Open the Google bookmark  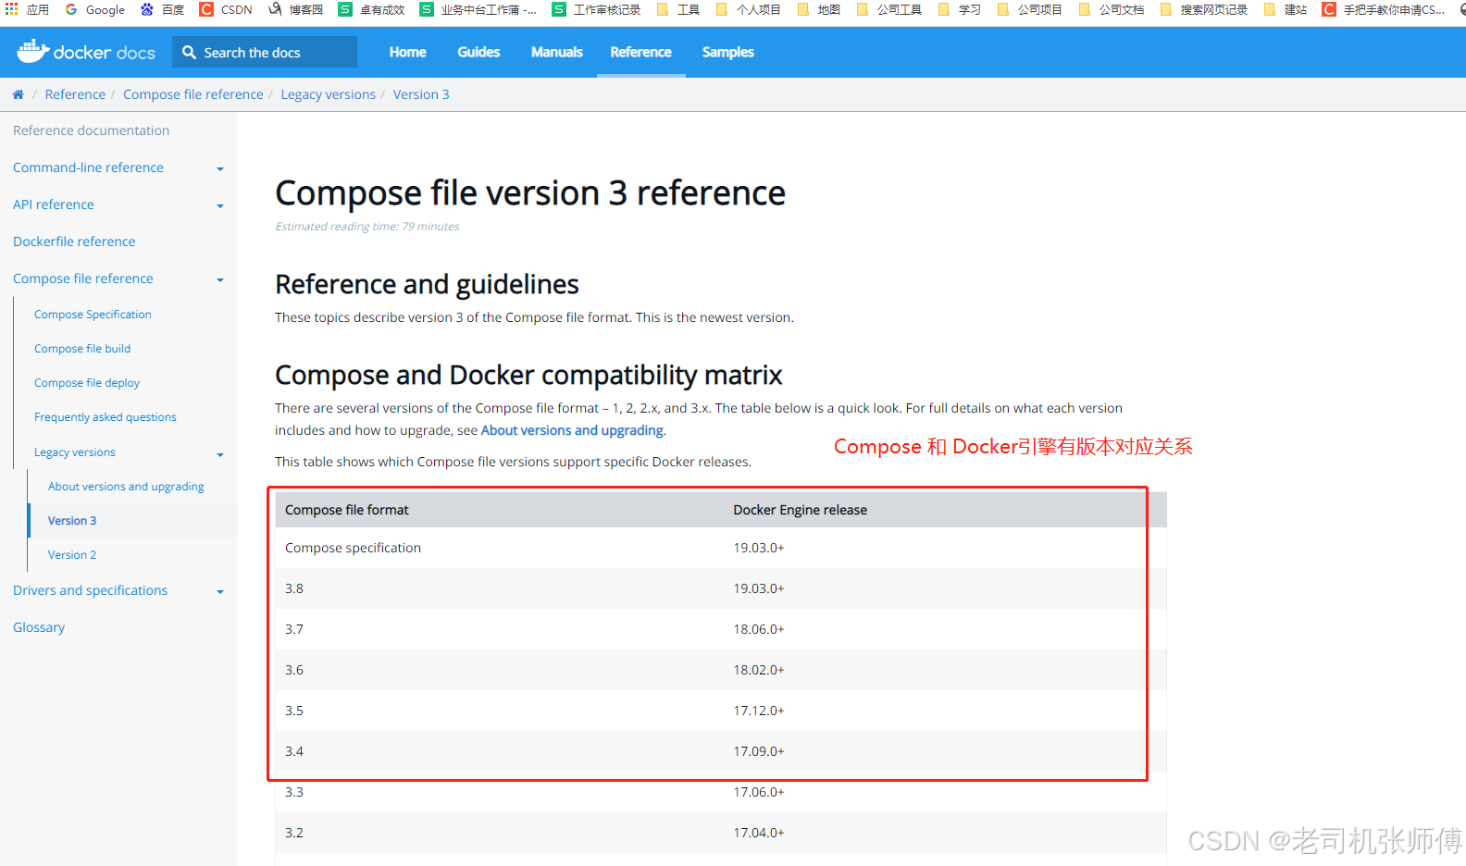pyautogui.click(x=94, y=9)
